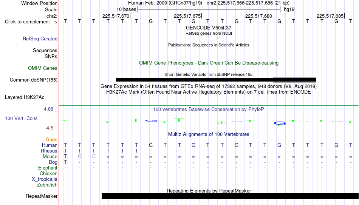Click RefSeq genes from NCBI title

pos(209,33)
